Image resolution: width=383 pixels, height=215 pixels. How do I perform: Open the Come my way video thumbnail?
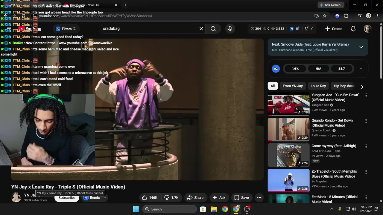coord(288,155)
